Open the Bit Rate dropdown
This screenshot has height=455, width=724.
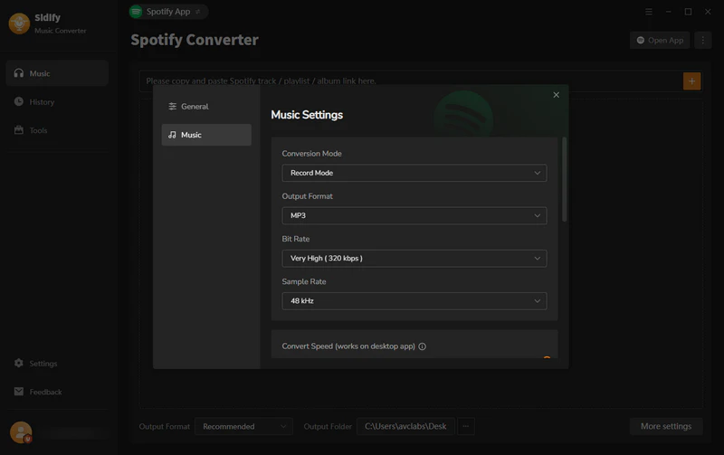pos(414,259)
